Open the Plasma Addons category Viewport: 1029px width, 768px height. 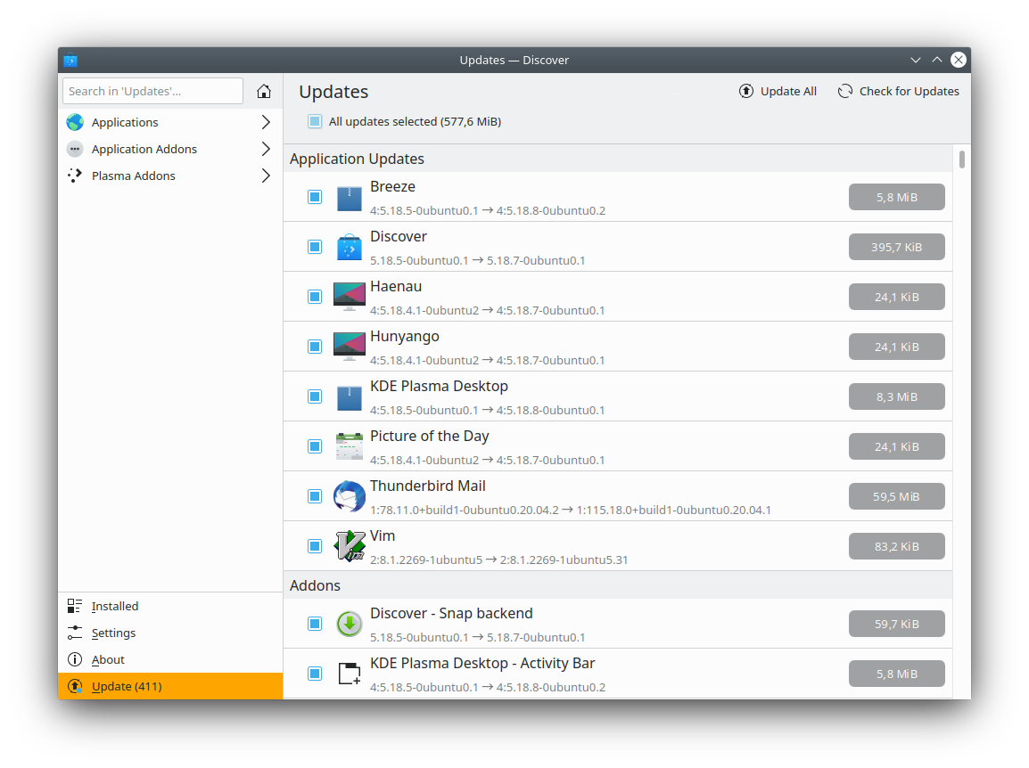pos(170,176)
